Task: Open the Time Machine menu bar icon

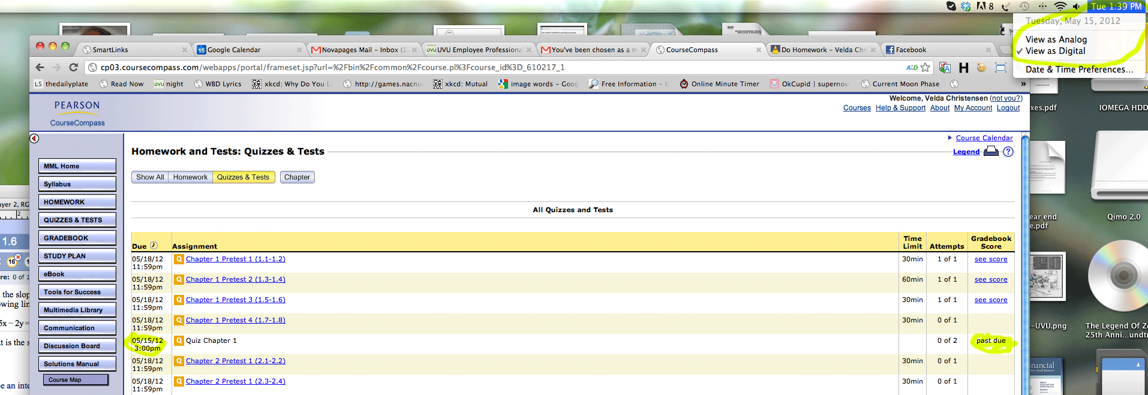Action: 1024,6
